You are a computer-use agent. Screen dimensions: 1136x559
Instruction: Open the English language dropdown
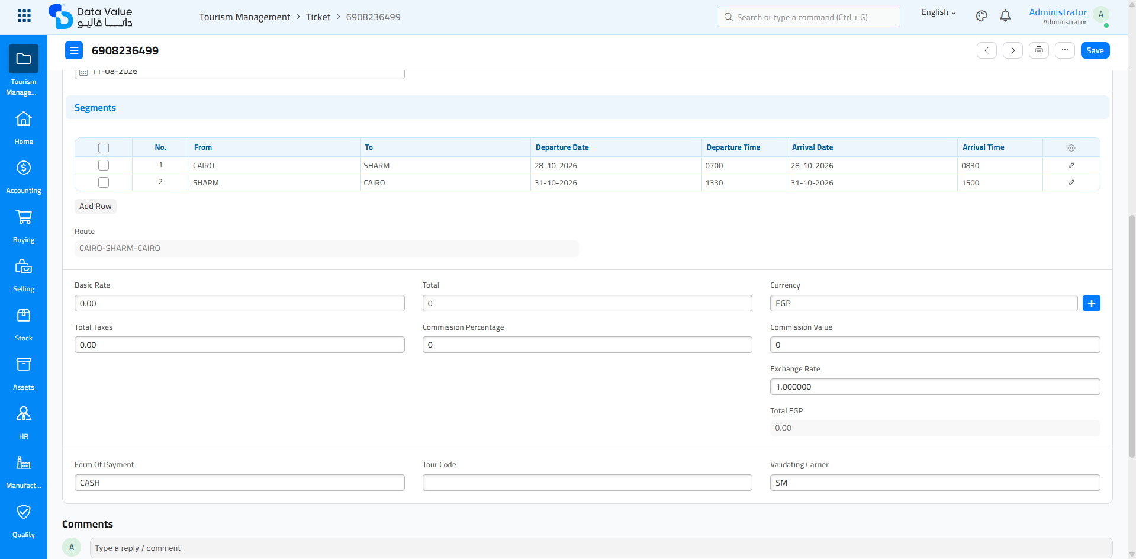(939, 12)
